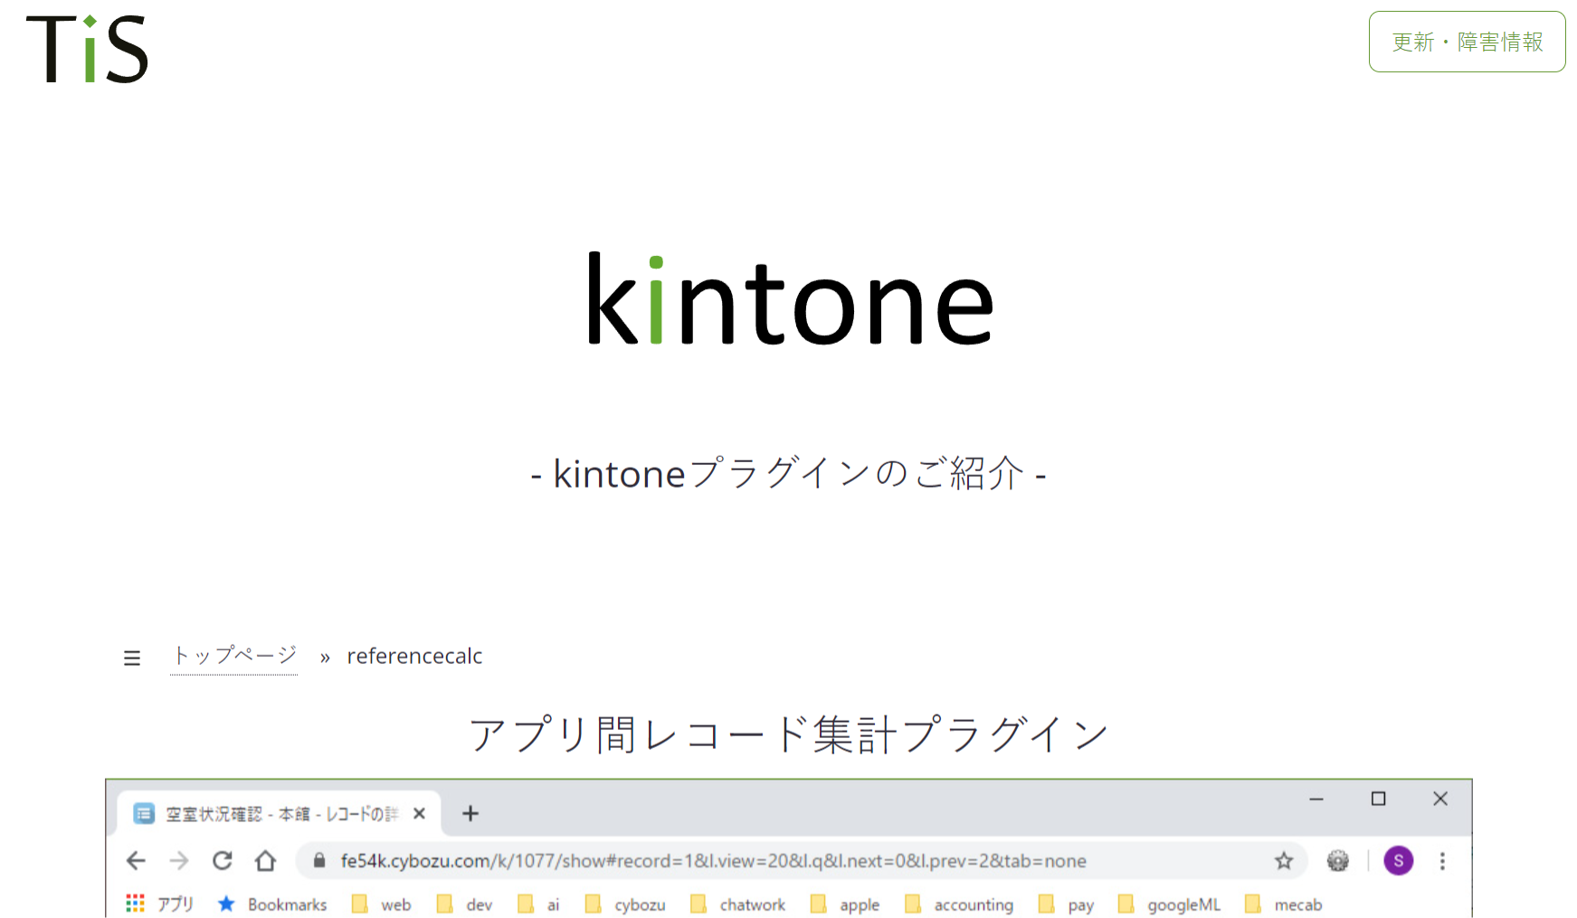Open the purple S profile avatar
Screen dimensions: 1577x918
pyautogui.click(x=1399, y=861)
